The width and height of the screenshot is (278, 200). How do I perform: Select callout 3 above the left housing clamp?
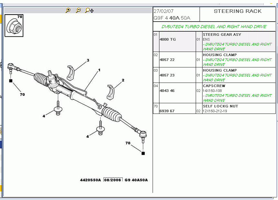[x=87, y=60]
